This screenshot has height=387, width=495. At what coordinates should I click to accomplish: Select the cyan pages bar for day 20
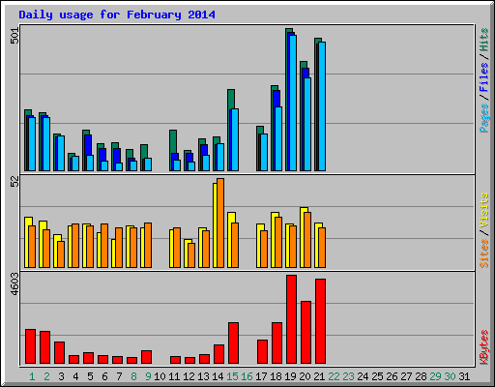[307, 124]
